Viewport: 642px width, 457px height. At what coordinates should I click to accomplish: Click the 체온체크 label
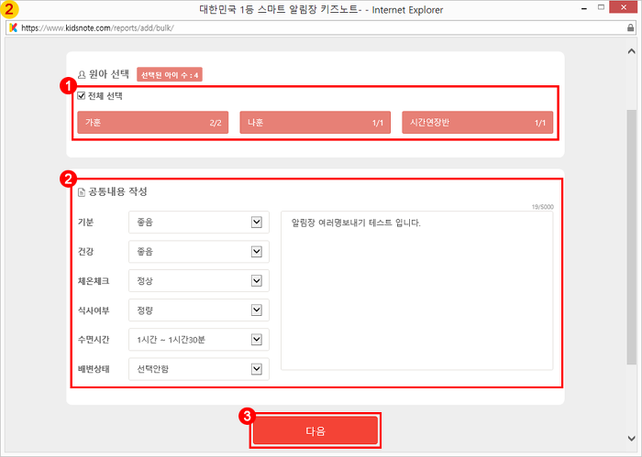pyautogui.click(x=94, y=281)
